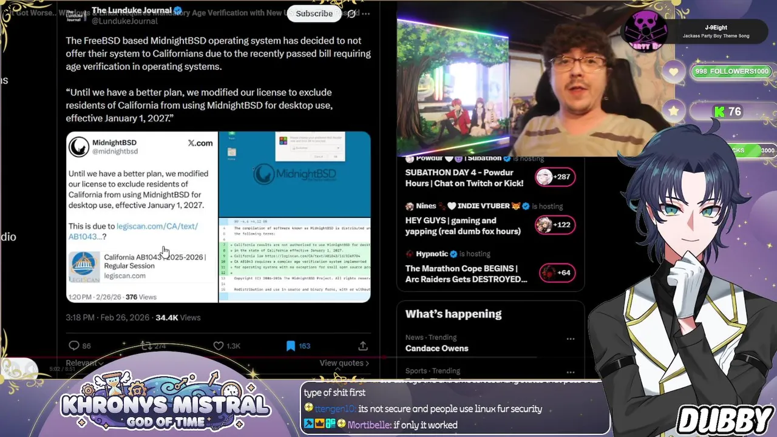This screenshot has height=437, width=777.
Task: Click chat username ttengen10
Action: click(x=334, y=409)
